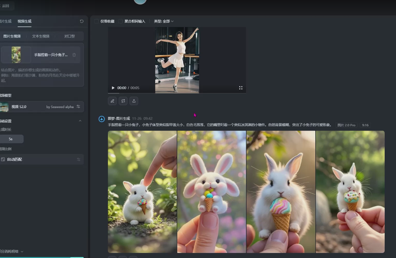Switch to the 对口型 tab
The width and height of the screenshot is (396, 258).
coord(69,36)
